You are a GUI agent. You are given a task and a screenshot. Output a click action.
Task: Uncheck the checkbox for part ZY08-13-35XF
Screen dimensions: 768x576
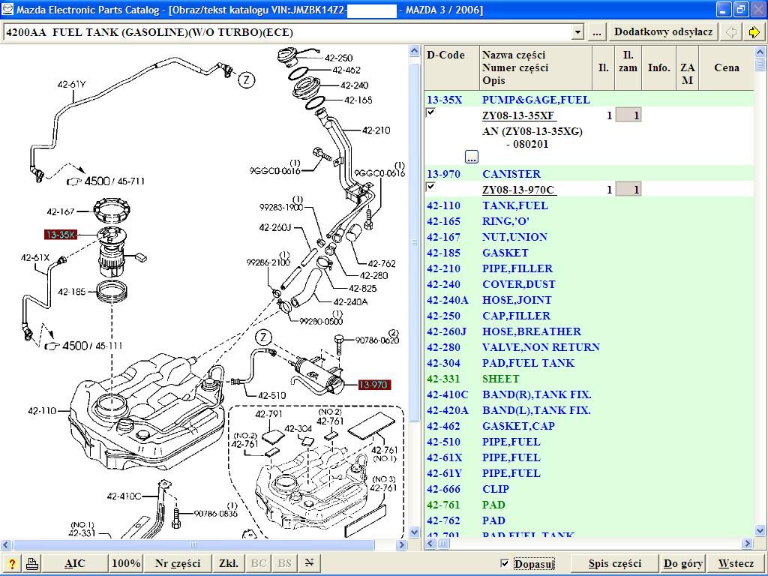[x=430, y=112]
